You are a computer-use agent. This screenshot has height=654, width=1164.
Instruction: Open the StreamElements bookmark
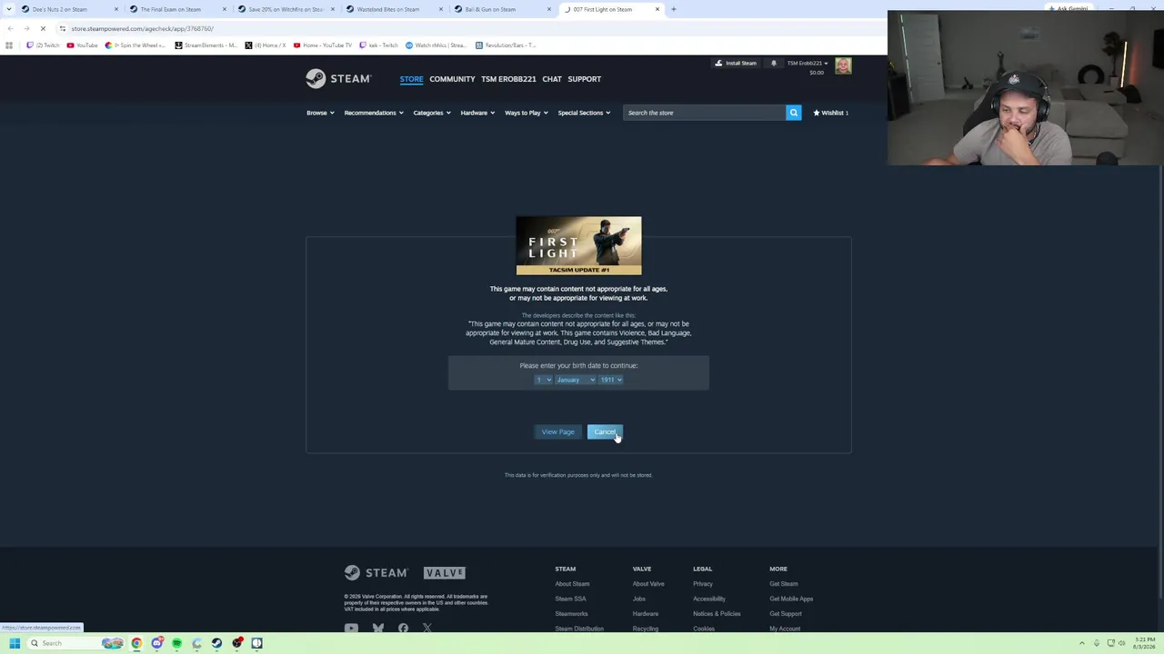[x=206, y=45]
